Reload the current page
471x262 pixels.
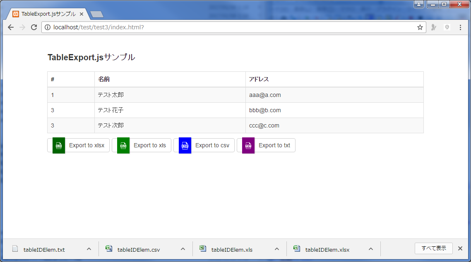(34, 27)
